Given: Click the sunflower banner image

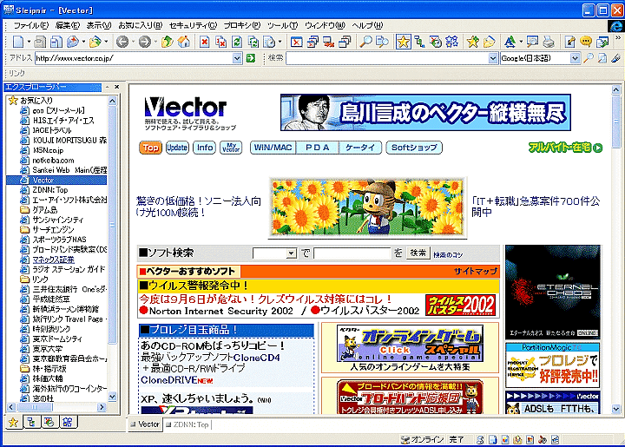Looking at the screenshot, I should pos(367,207).
